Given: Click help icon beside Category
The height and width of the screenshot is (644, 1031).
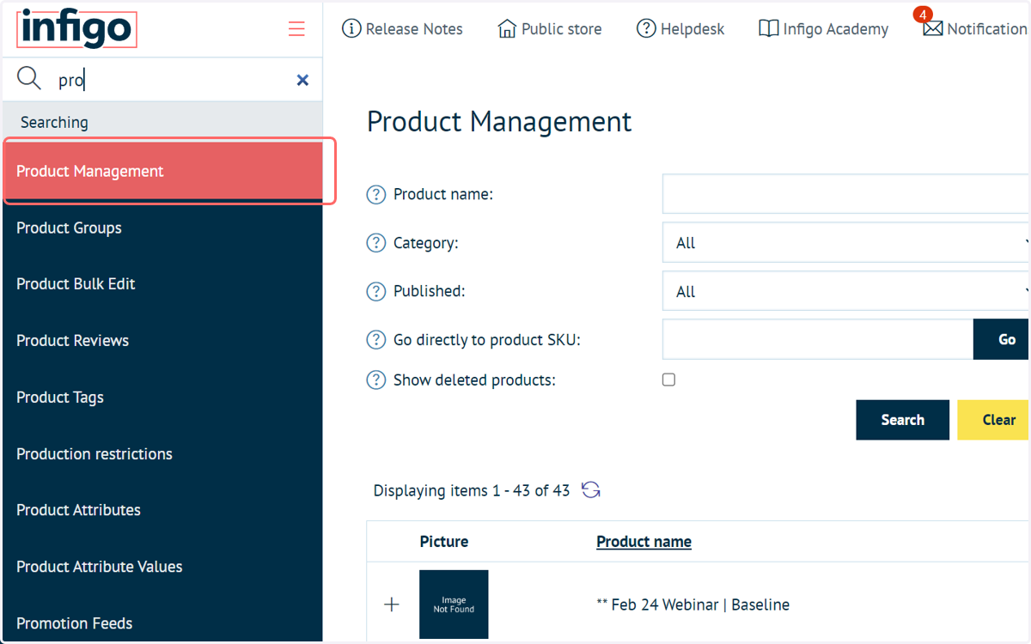Looking at the screenshot, I should pyautogui.click(x=376, y=243).
